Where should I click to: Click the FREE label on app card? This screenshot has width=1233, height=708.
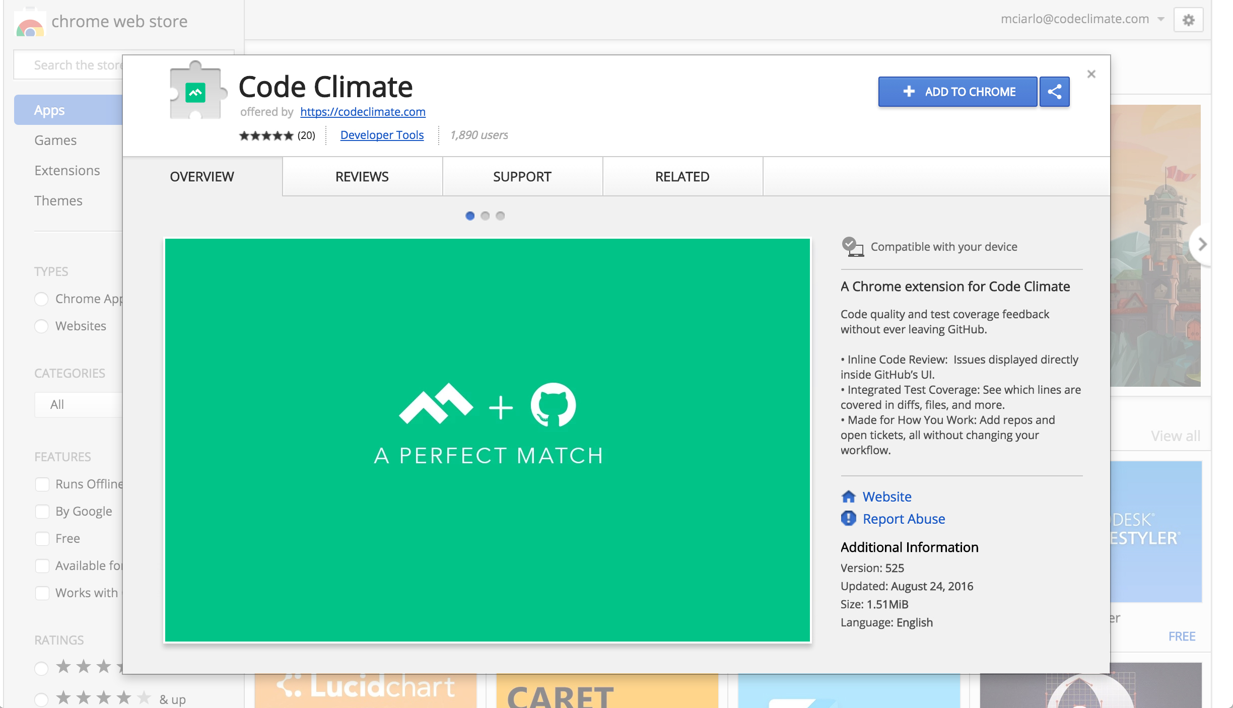1182,636
